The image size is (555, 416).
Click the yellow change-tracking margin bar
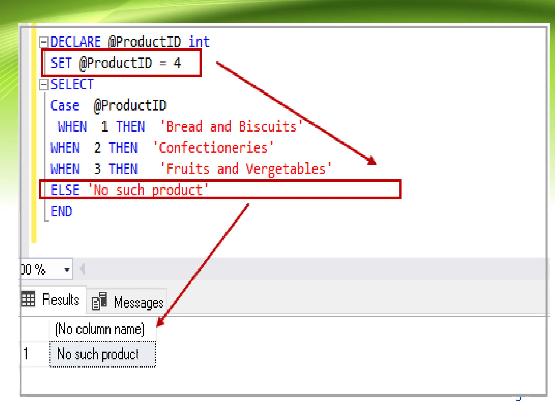pos(34,135)
